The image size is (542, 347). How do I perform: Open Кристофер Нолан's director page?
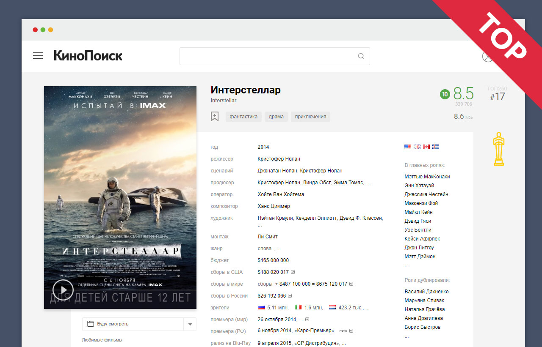tap(278, 158)
